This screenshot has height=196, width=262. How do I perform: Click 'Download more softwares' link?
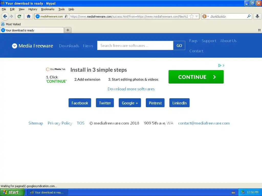pyautogui.click(x=131, y=89)
